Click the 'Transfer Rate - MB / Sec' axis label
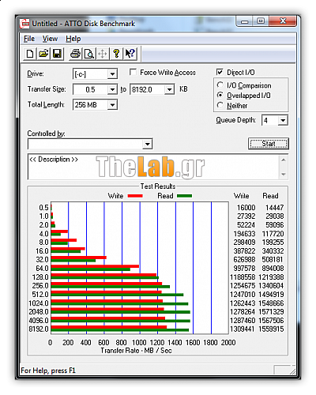This screenshot has height=395, width=316. [136, 351]
